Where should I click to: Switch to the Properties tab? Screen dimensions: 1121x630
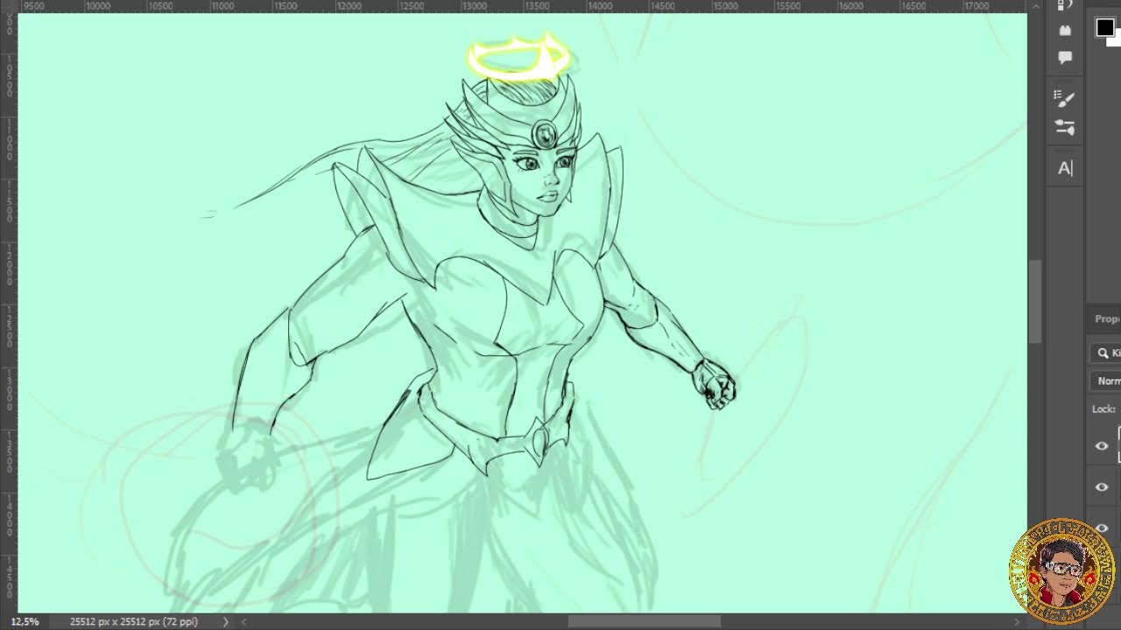(1107, 318)
